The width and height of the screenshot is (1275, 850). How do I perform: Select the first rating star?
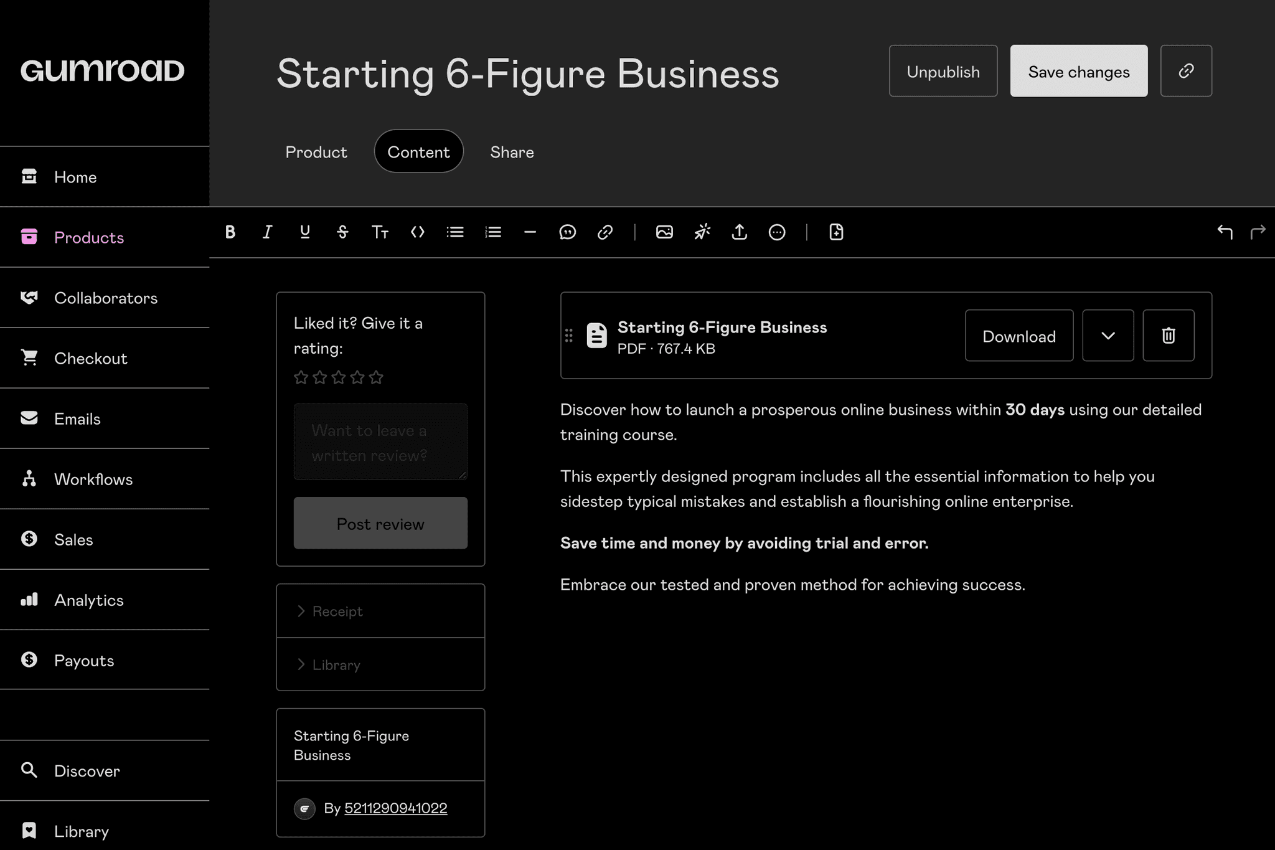pos(301,377)
